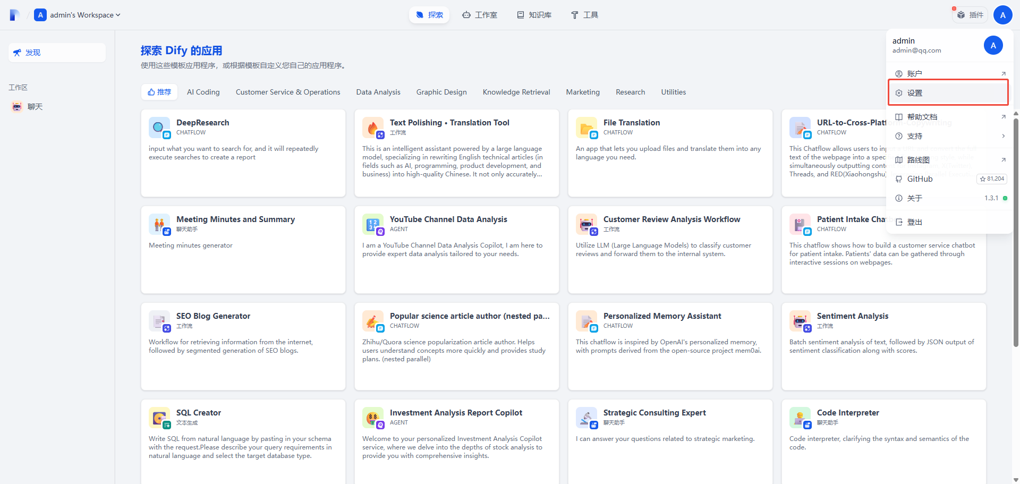The height and width of the screenshot is (484, 1020).
Task: Open the Strategic Consulting Expert title
Action: coord(654,413)
